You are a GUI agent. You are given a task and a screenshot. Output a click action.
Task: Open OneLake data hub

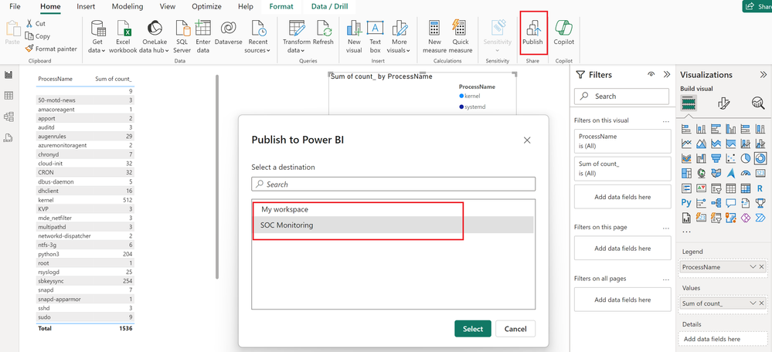click(x=155, y=37)
